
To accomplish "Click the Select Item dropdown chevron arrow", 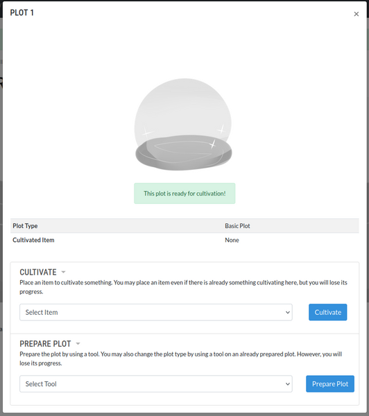I will 288,313.
